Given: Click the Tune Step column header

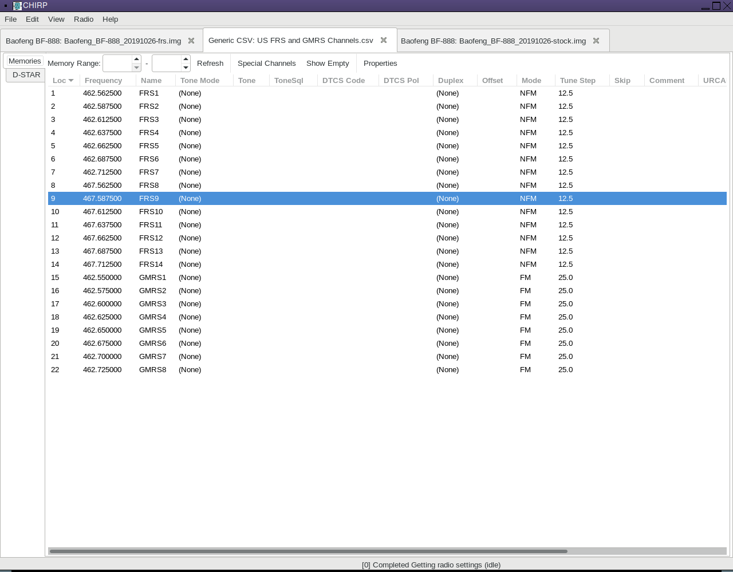Looking at the screenshot, I should tap(582, 80).
